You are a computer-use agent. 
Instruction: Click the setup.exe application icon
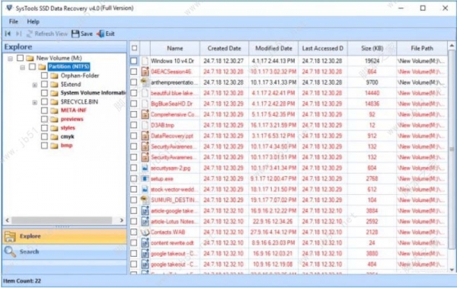(145, 179)
